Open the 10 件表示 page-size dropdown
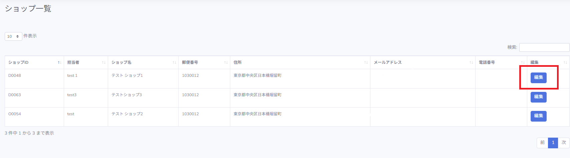Image resolution: width=570 pixels, height=158 pixels. (13, 36)
